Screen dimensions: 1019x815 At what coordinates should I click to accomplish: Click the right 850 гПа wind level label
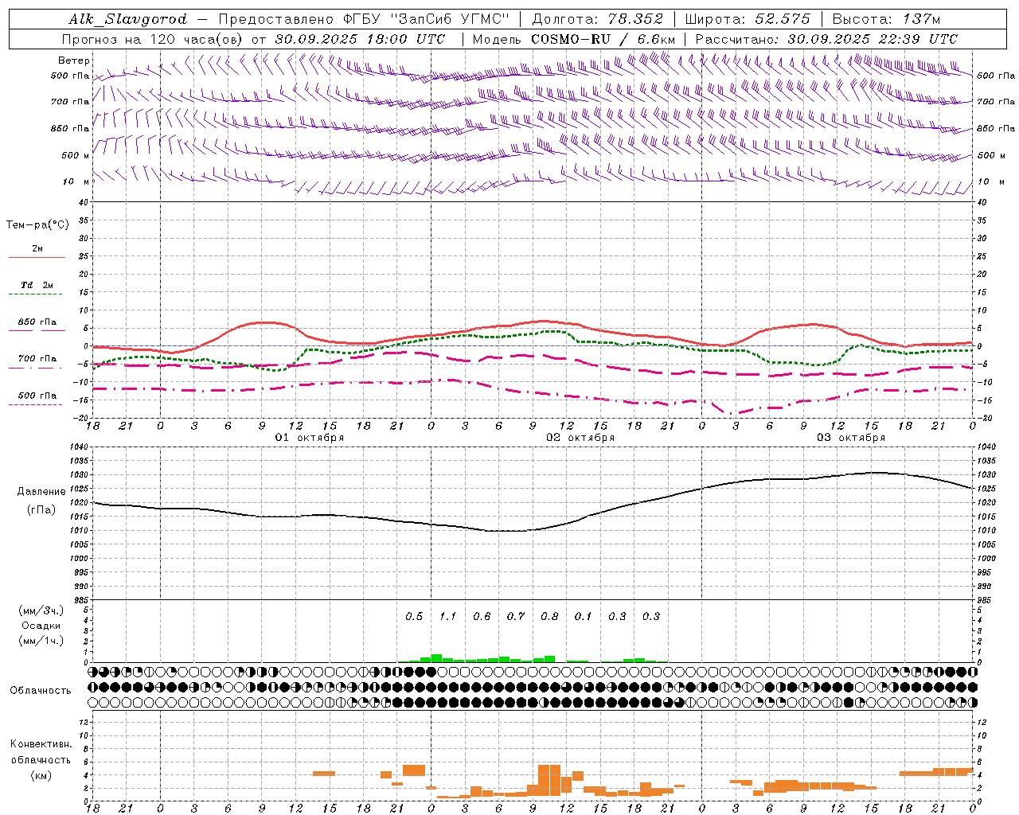[x=996, y=128]
